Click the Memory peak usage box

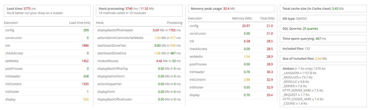click(x=231, y=9)
